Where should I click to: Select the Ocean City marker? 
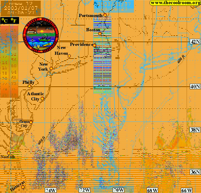31,122
